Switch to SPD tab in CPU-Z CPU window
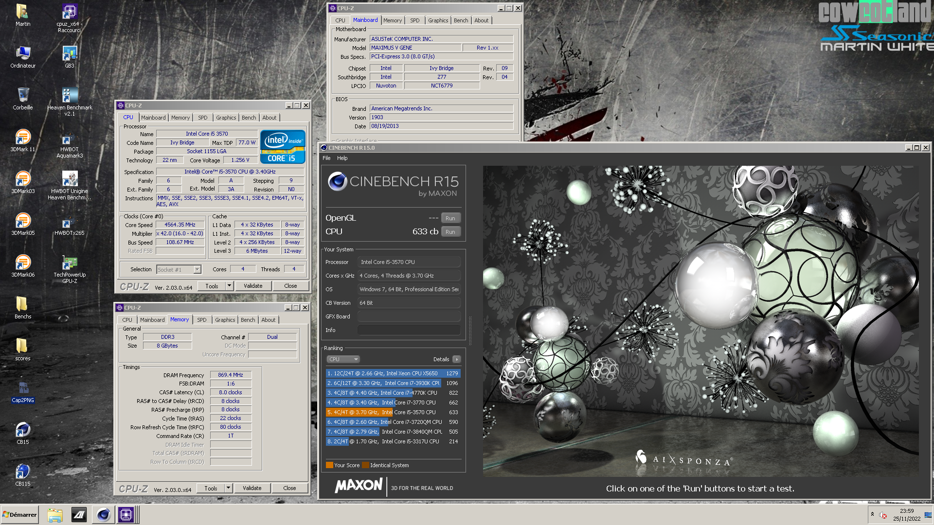The image size is (934, 525). 203,118
